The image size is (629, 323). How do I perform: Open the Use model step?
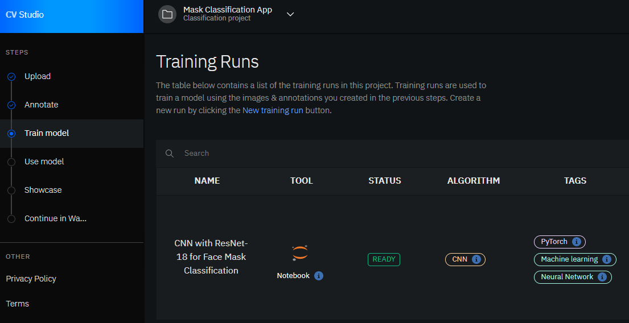coord(44,161)
